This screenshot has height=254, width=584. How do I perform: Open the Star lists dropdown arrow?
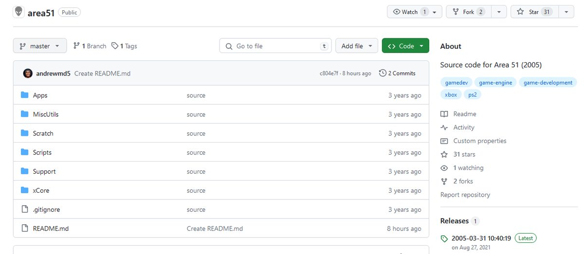pyautogui.click(x=566, y=12)
